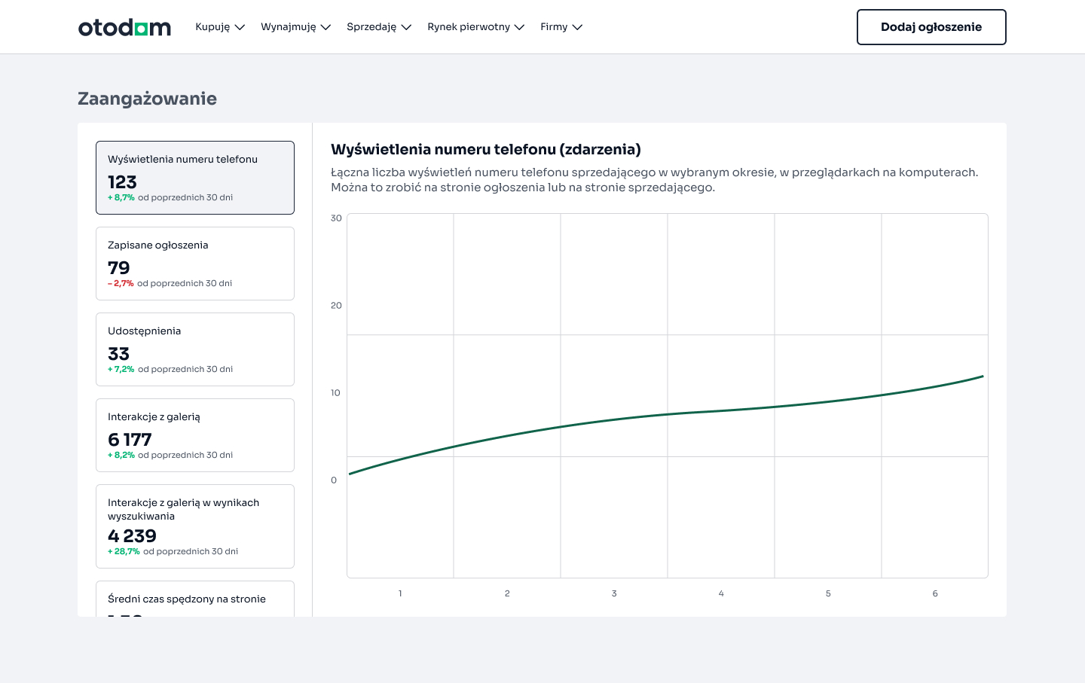Open the Sprzedaję dropdown

[x=379, y=26]
